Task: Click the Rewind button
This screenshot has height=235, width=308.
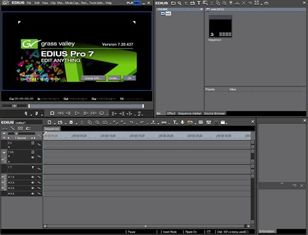Action: [x=60, y=113]
